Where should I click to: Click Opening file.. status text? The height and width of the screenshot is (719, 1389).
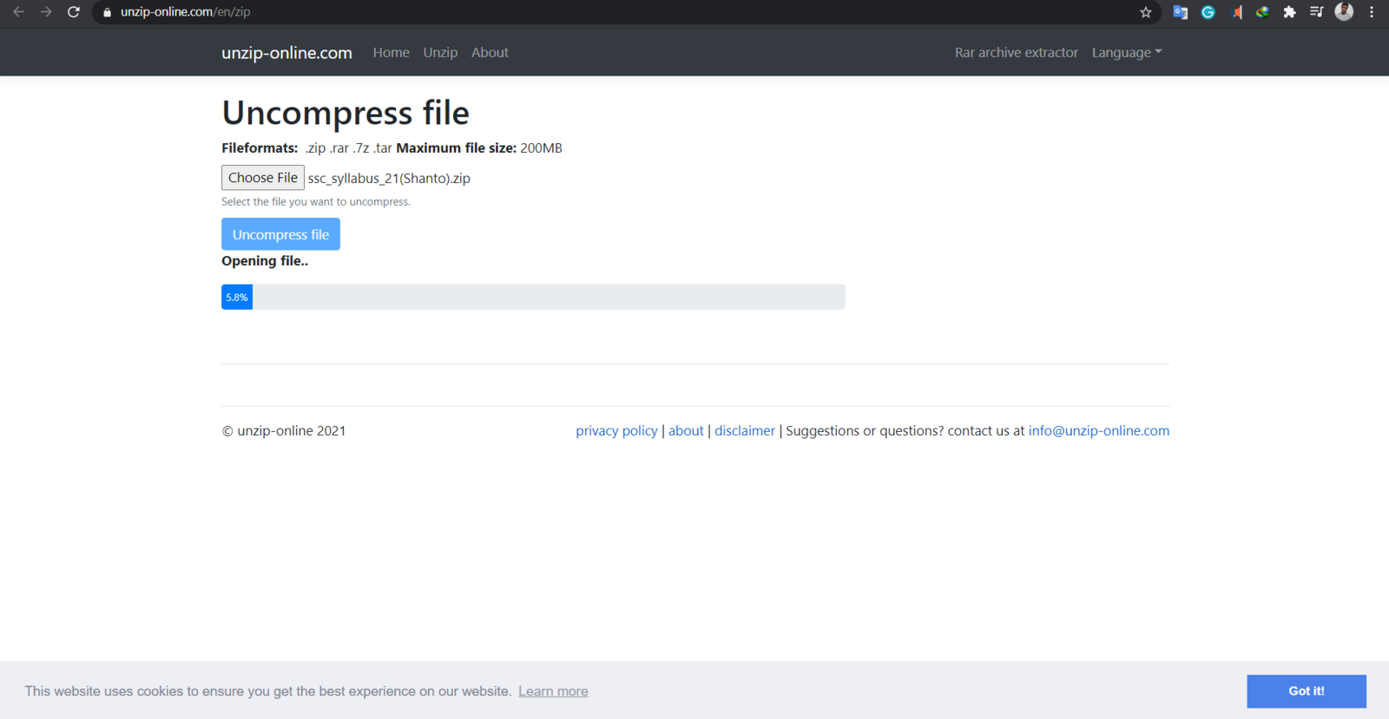tap(265, 261)
